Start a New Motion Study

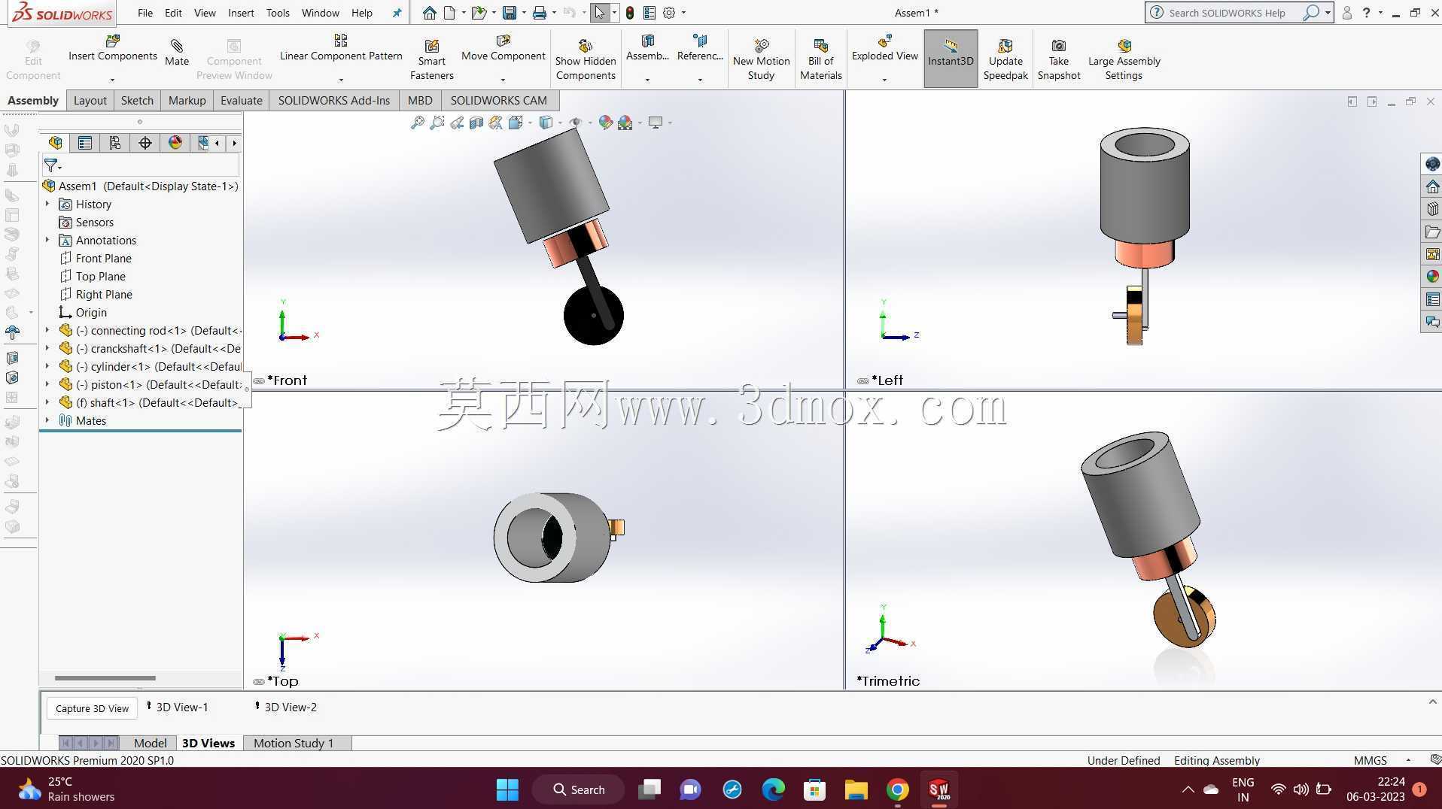[x=761, y=59]
